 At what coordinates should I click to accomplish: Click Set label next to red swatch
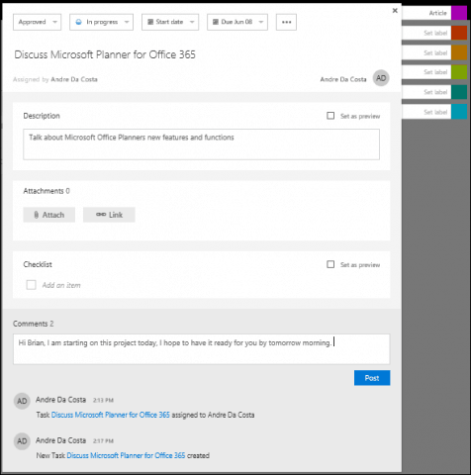coord(435,33)
